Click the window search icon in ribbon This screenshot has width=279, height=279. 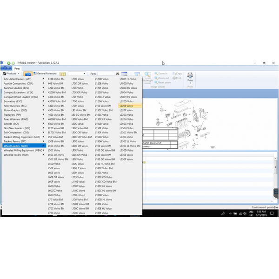[x=137, y=74]
